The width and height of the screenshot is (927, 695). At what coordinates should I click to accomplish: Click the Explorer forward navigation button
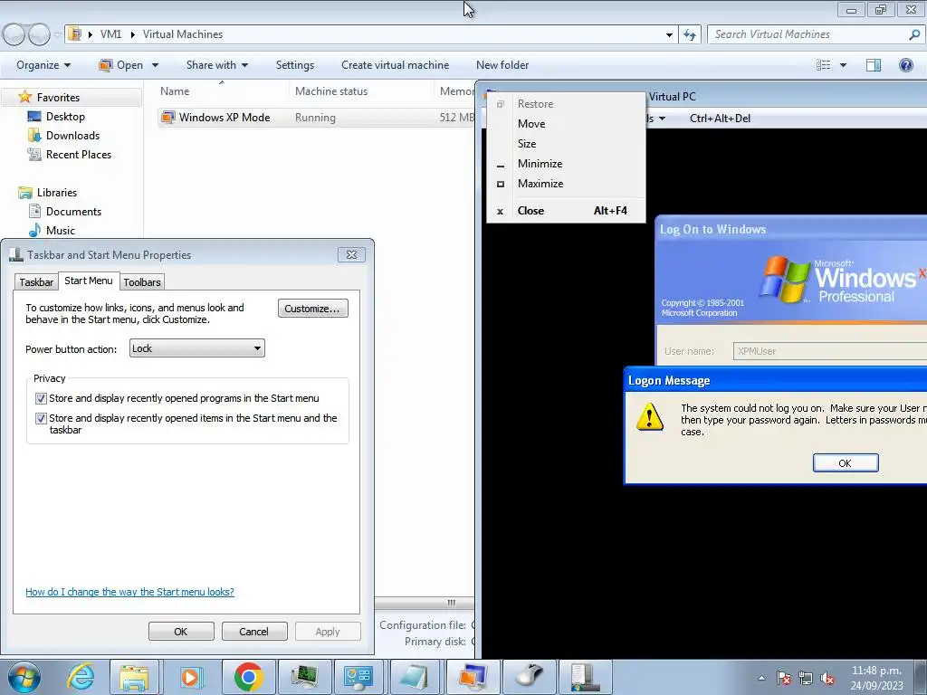39,34
